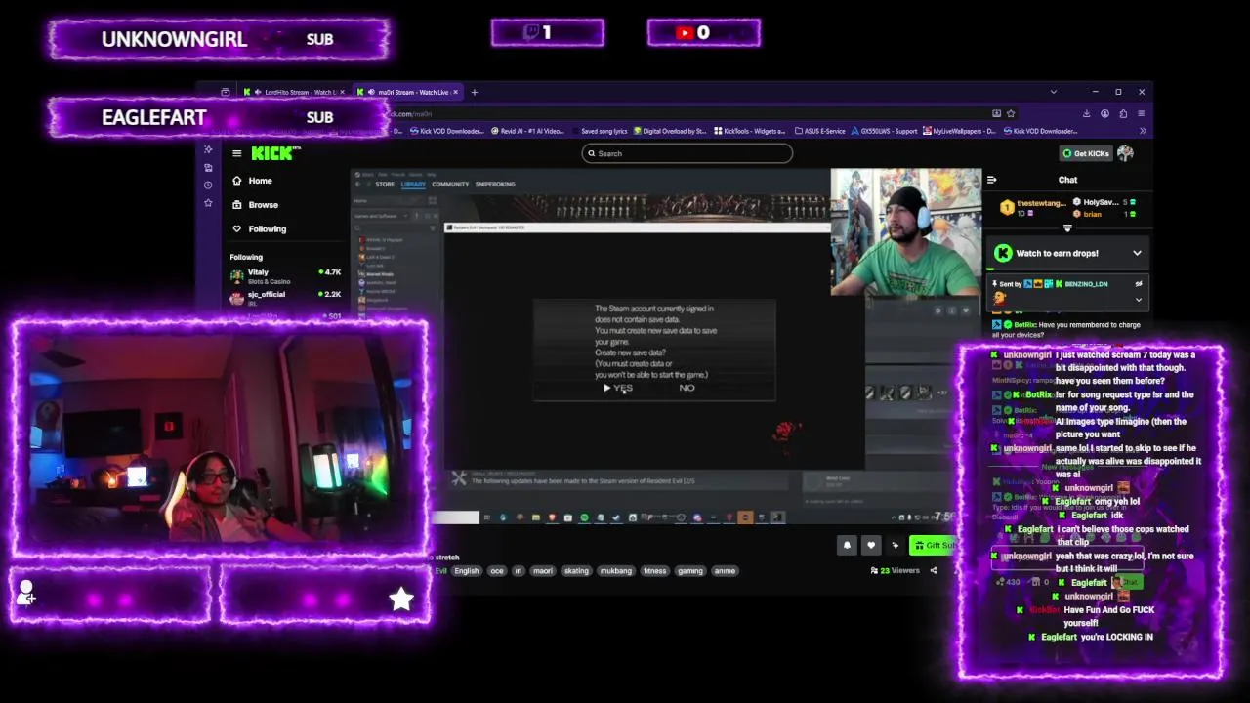Open MyLiveWallpapers bookmark
The image size is (1250, 703).
pos(959,131)
